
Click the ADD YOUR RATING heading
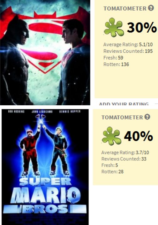pyautogui.click(x=124, y=104)
